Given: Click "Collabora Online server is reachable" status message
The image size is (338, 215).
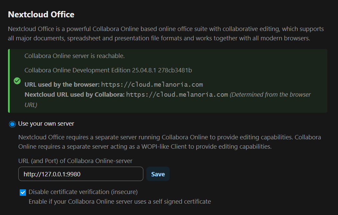Looking at the screenshot, I should [74, 56].
